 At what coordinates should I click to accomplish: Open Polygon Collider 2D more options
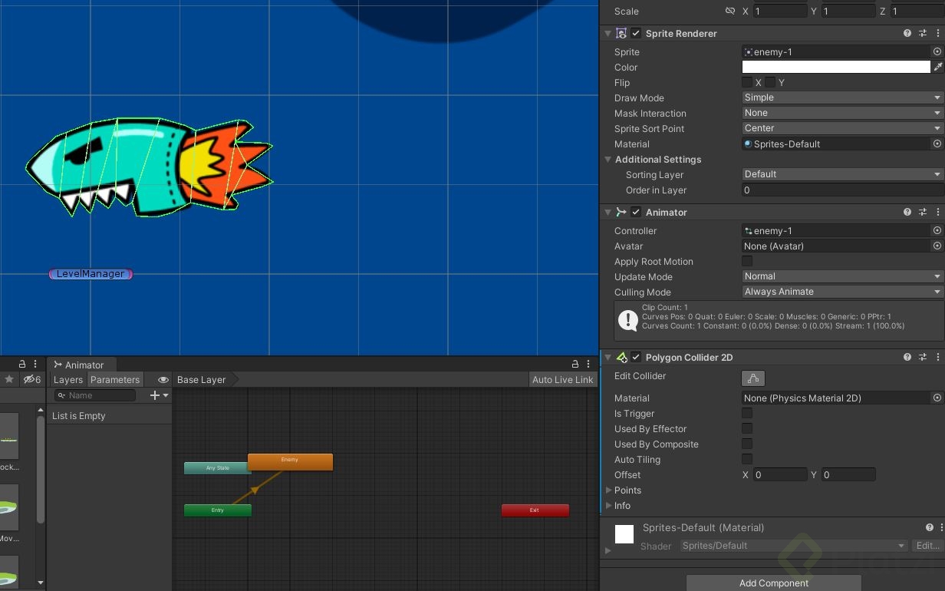(937, 358)
